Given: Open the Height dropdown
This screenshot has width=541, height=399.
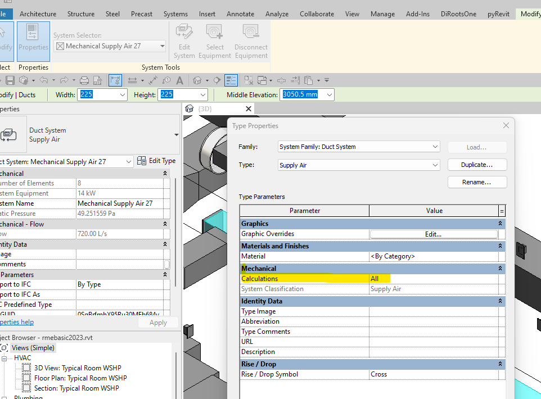Looking at the screenshot, I should [x=203, y=95].
